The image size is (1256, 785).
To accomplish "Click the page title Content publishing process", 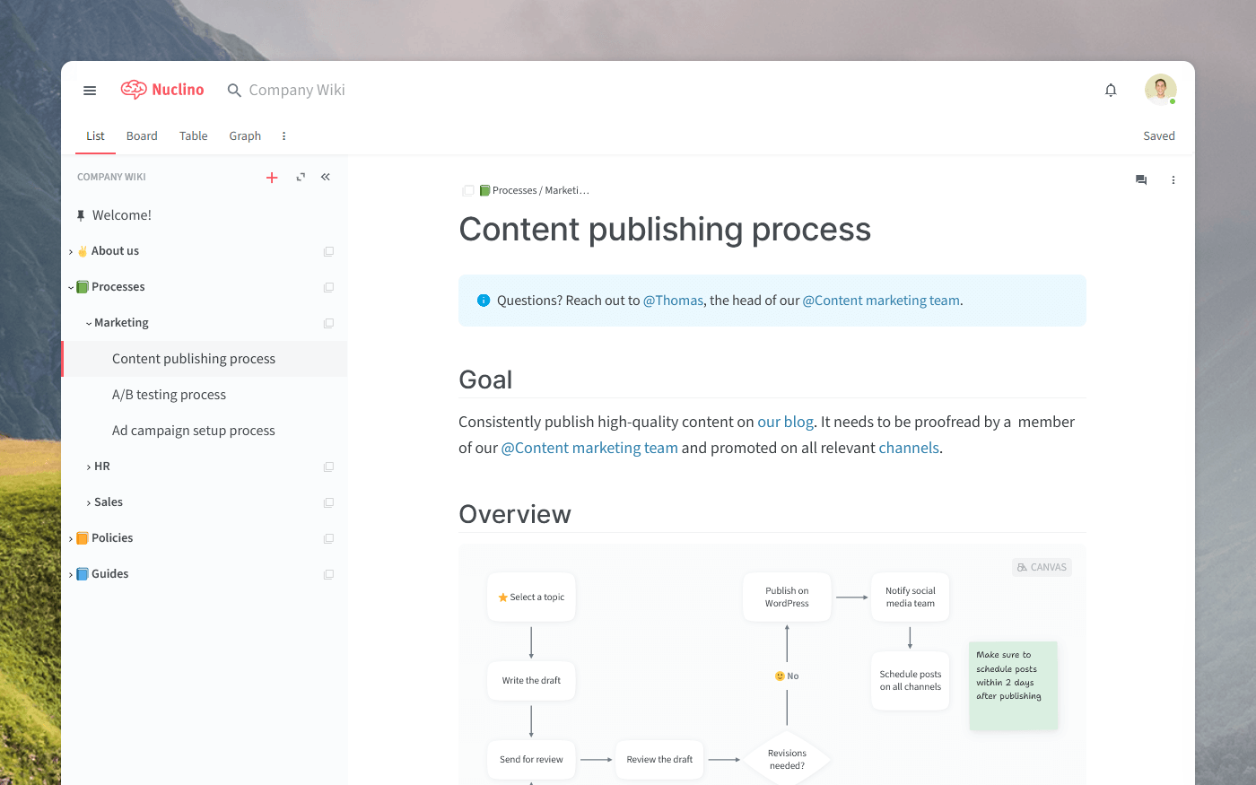I will [665, 230].
